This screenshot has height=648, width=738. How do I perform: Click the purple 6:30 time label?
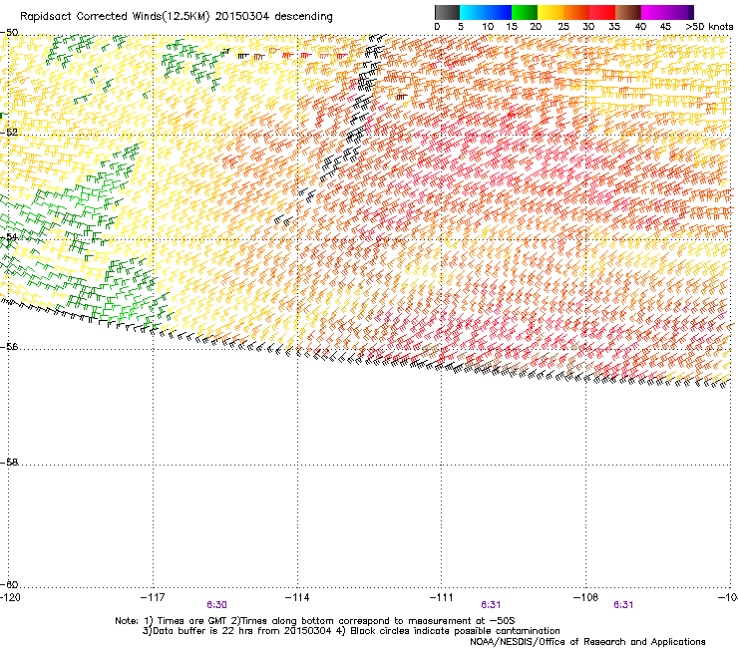pos(216,605)
